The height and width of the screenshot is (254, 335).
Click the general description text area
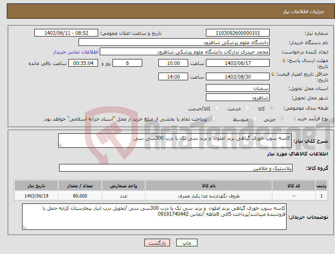point(175,141)
